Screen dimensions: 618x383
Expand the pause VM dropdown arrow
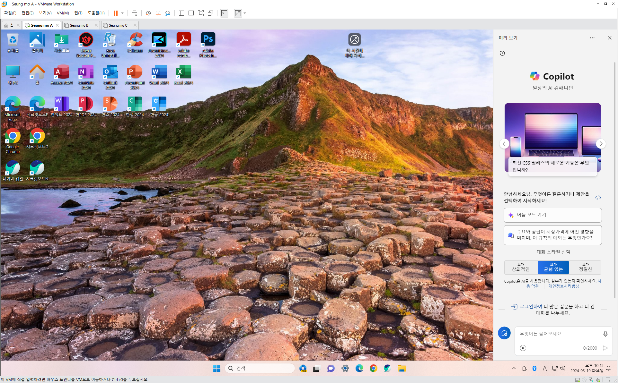(122, 13)
